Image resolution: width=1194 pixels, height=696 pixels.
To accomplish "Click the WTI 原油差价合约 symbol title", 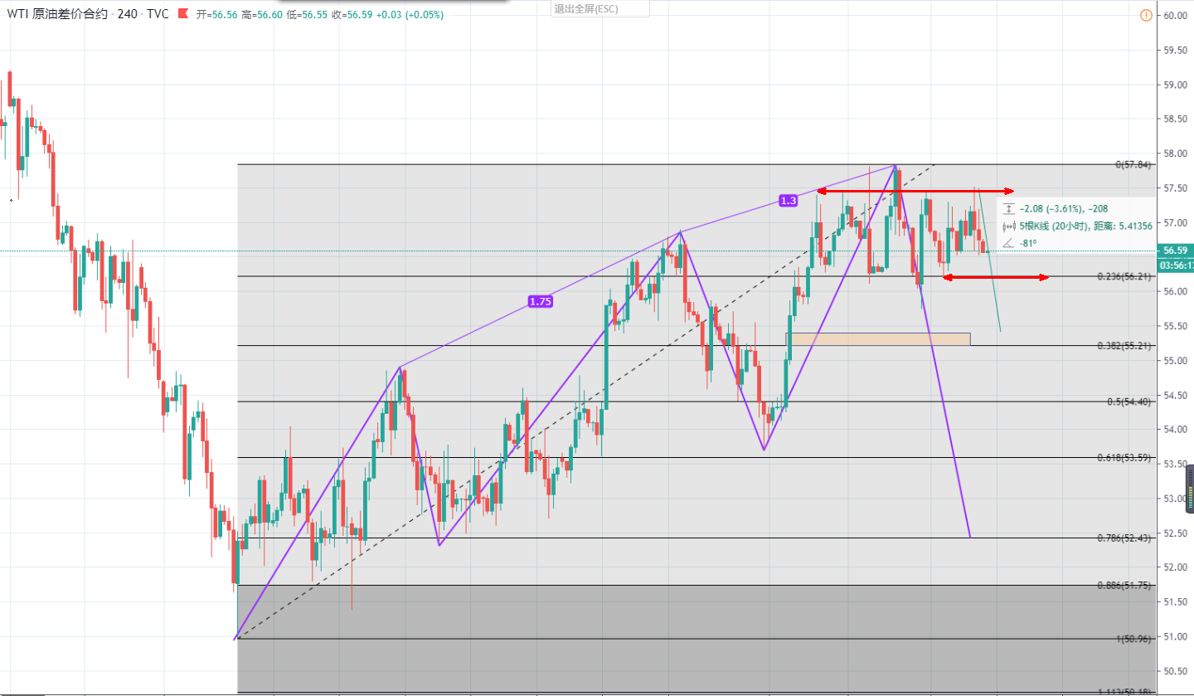I will 58,15.
